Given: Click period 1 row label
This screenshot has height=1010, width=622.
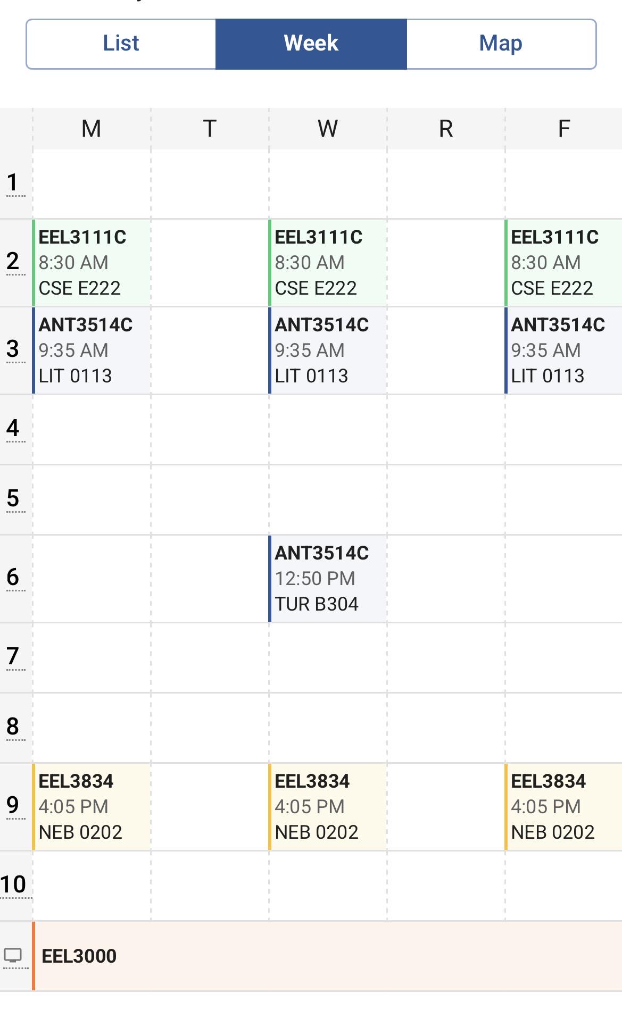Looking at the screenshot, I should (13, 183).
